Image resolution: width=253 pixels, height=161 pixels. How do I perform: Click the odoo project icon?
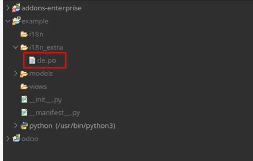click(x=16, y=139)
